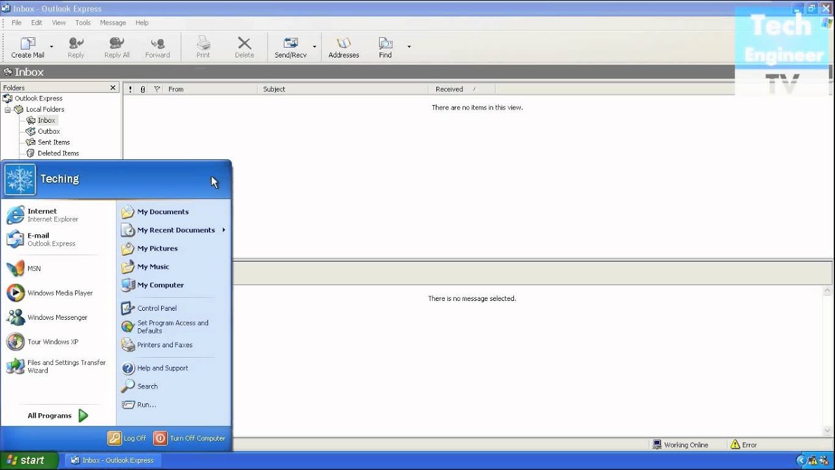This screenshot has width=835, height=470.
Task: Click the Forward toolbar button
Action: [x=157, y=47]
